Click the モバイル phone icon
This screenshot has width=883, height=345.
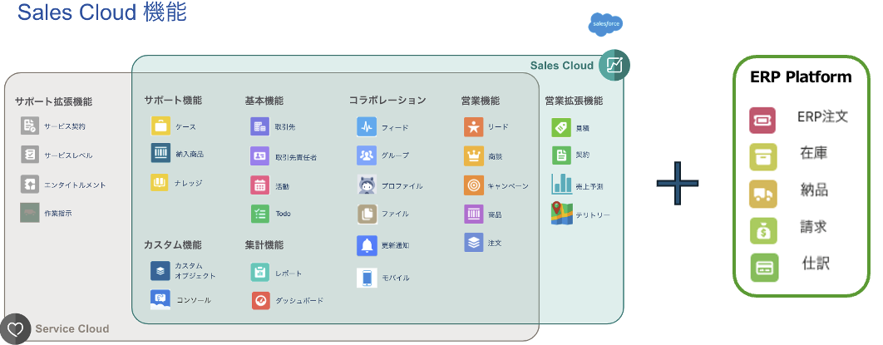pos(367,278)
